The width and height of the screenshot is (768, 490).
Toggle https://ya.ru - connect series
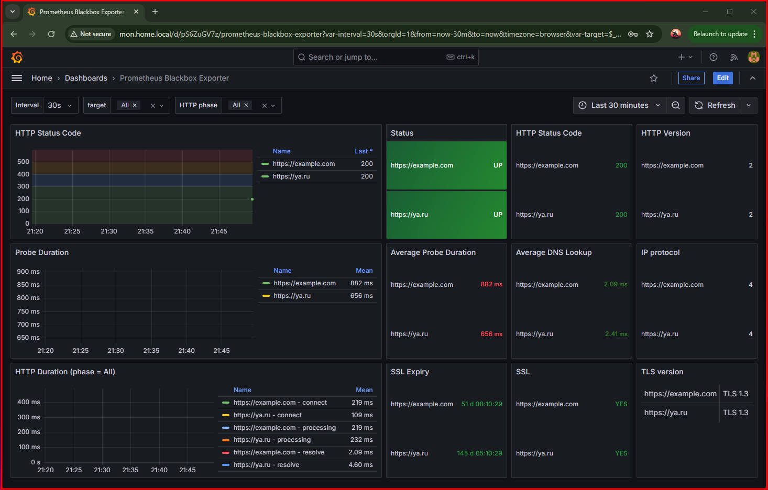[268, 415]
